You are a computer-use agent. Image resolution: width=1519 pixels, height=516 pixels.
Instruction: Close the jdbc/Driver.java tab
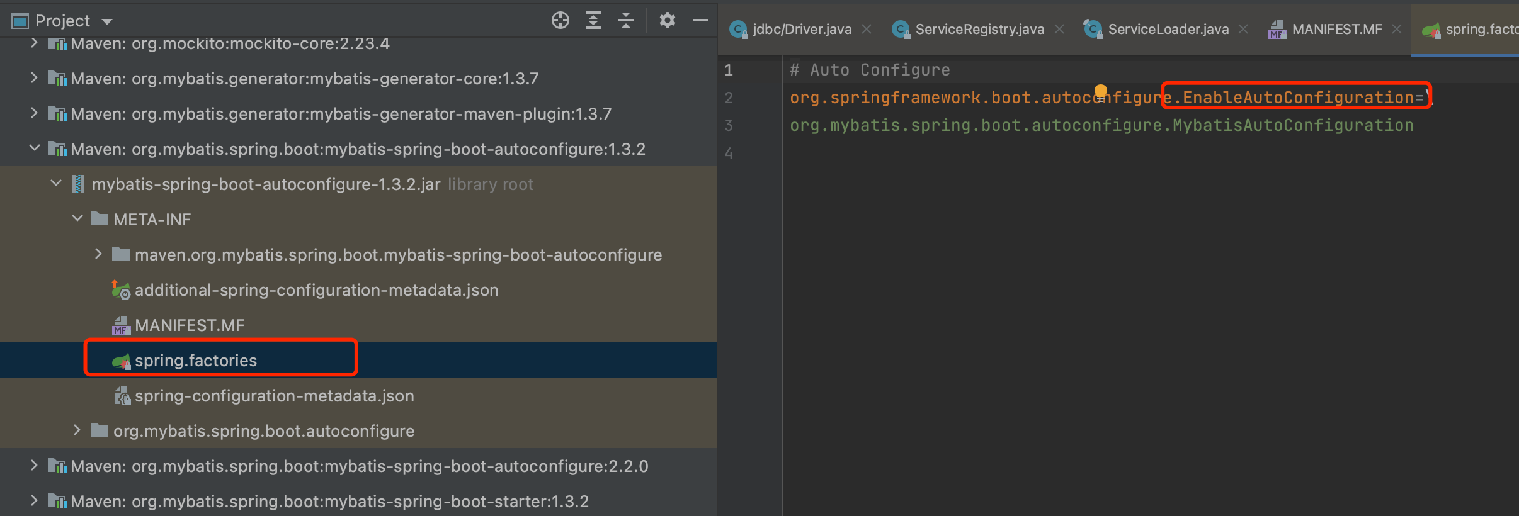867,29
